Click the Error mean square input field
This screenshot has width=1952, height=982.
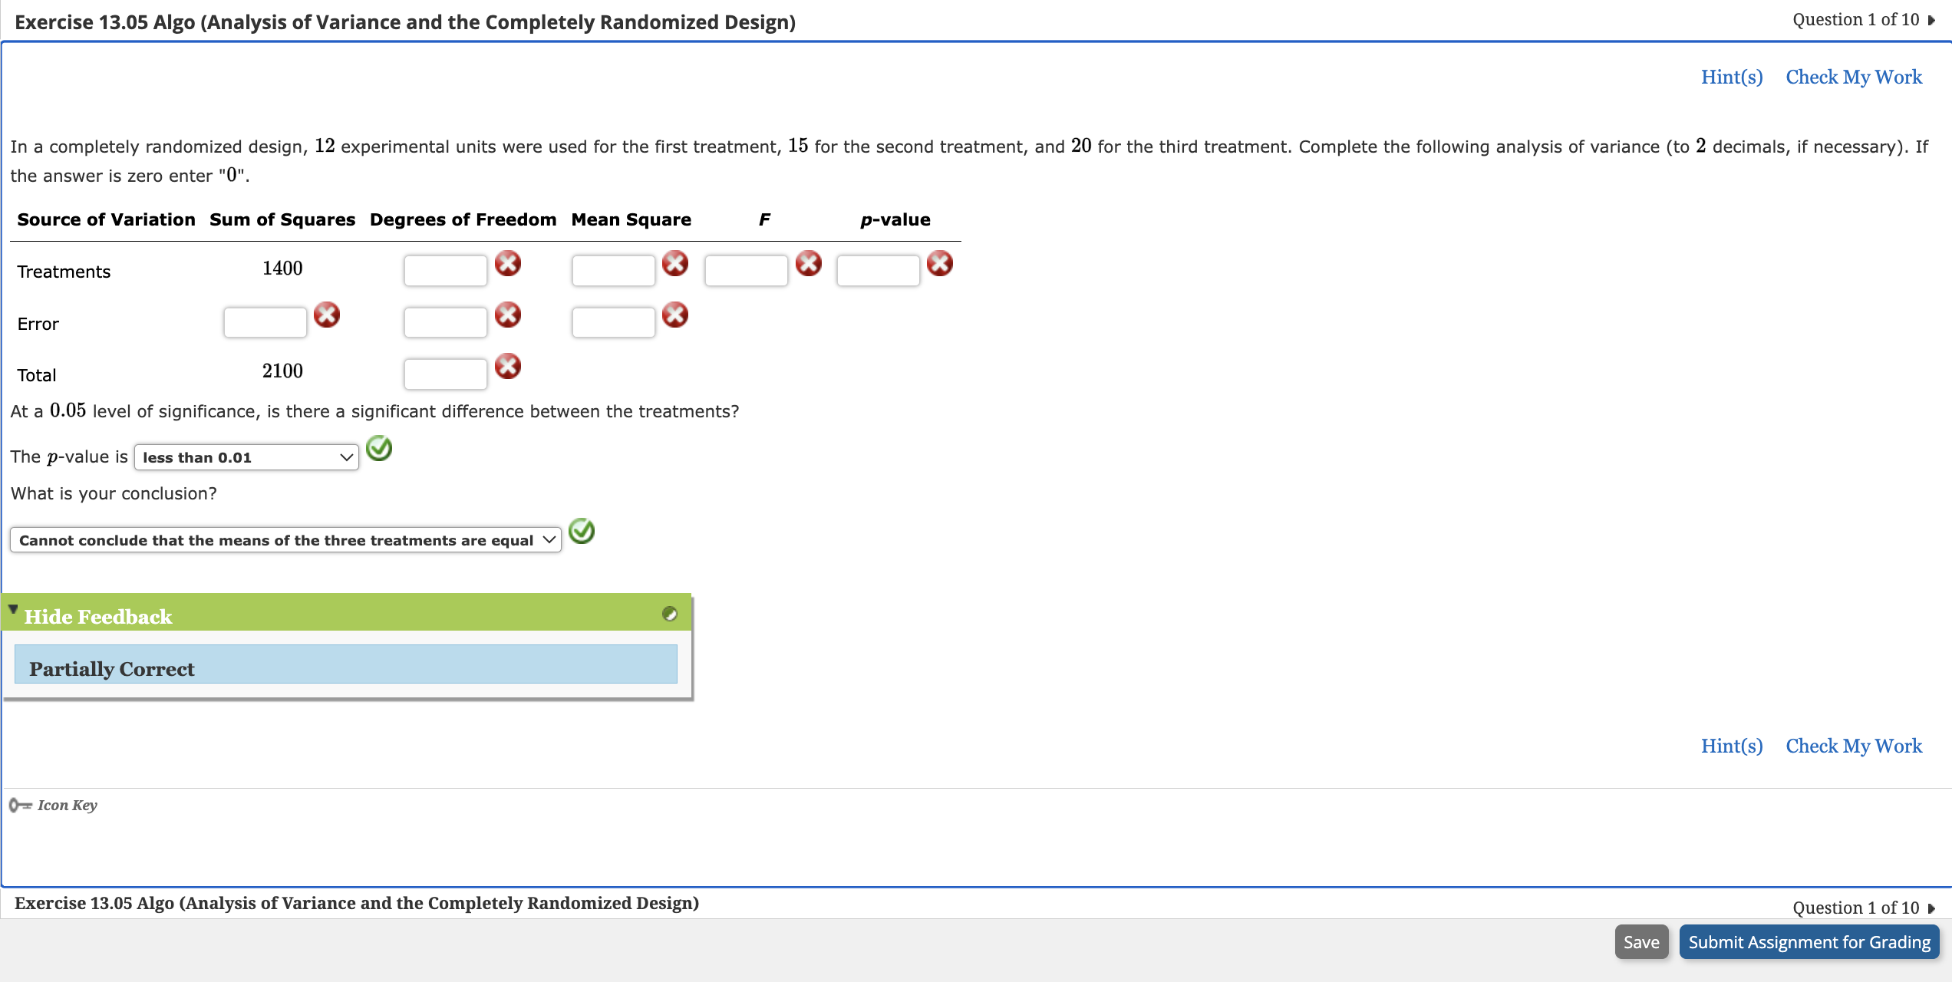click(x=613, y=322)
